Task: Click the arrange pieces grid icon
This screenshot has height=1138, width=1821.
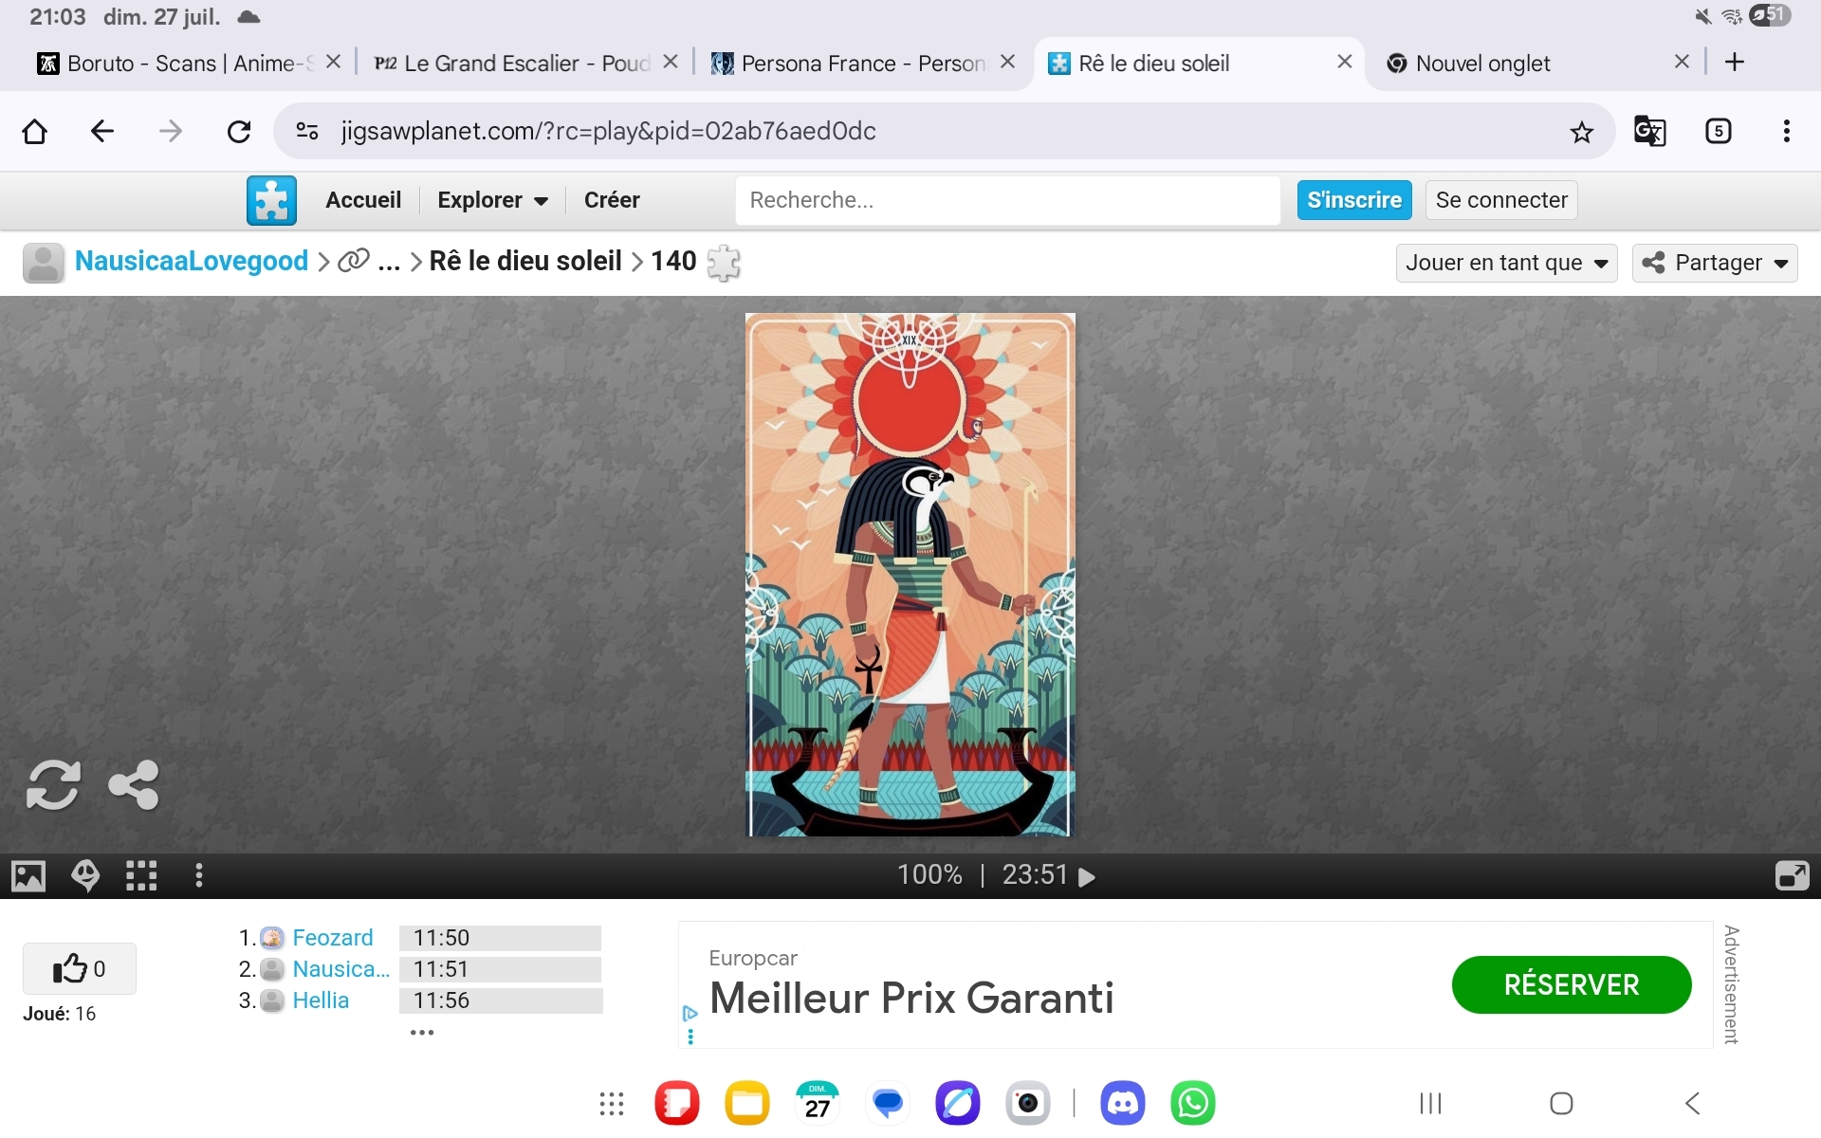Action: tap(141, 875)
